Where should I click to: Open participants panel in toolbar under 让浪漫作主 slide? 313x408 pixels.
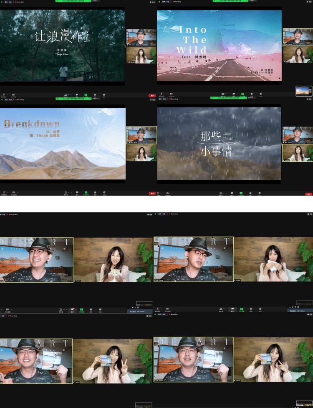tap(66, 95)
